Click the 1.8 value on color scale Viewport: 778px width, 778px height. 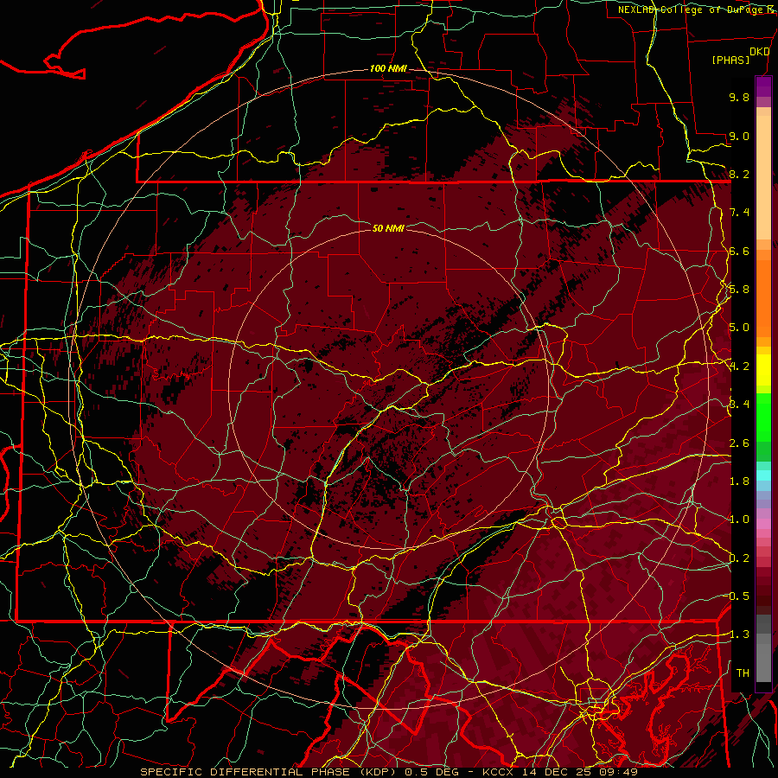click(739, 481)
